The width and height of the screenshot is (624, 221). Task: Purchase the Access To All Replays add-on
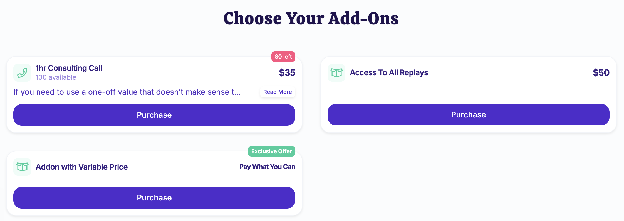click(468, 115)
